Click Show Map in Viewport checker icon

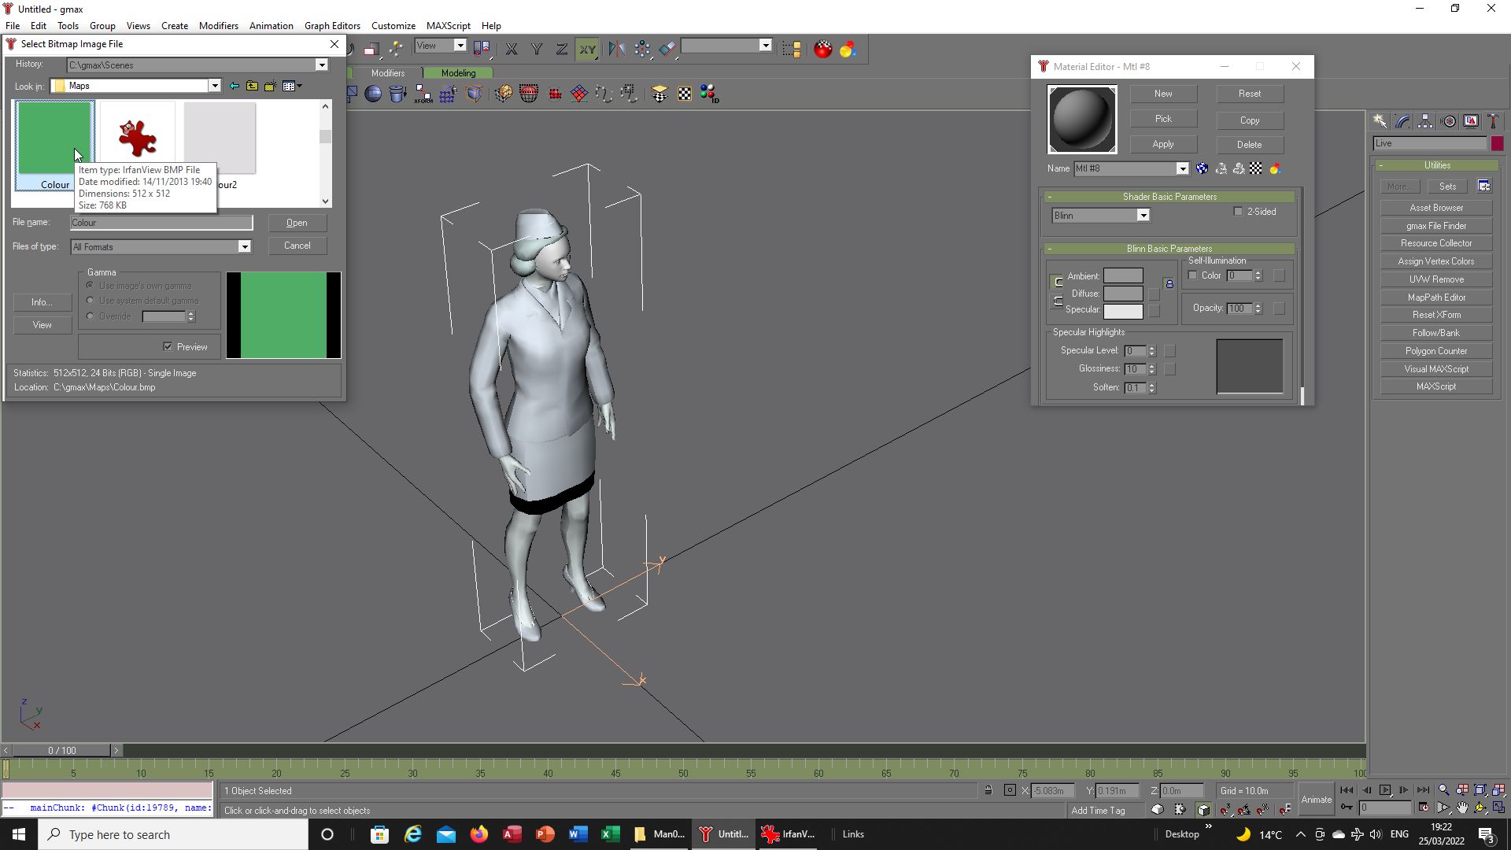point(1256,168)
